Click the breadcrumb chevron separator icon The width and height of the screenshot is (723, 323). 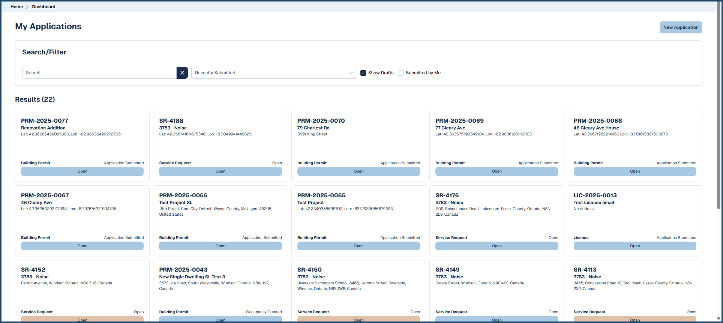tap(27, 7)
